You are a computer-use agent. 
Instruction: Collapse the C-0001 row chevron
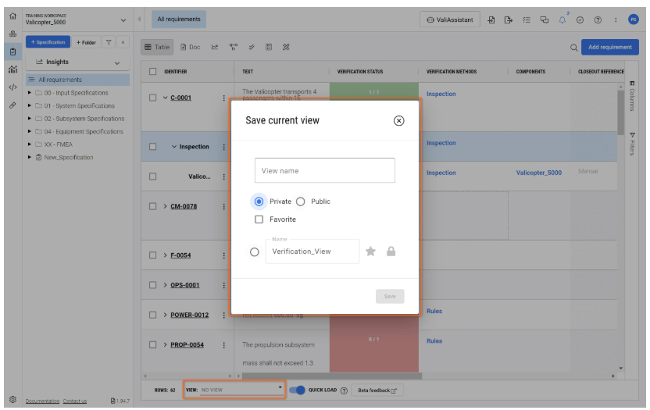pyautogui.click(x=165, y=98)
